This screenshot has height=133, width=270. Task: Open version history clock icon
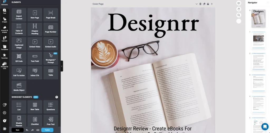[x=4, y=105]
